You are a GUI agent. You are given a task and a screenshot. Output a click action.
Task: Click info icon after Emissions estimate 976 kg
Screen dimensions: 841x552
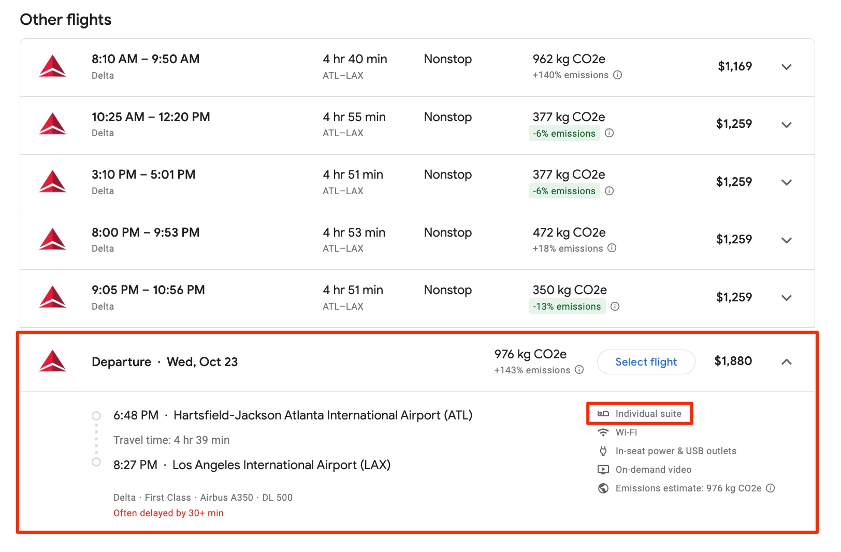[770, 488]
